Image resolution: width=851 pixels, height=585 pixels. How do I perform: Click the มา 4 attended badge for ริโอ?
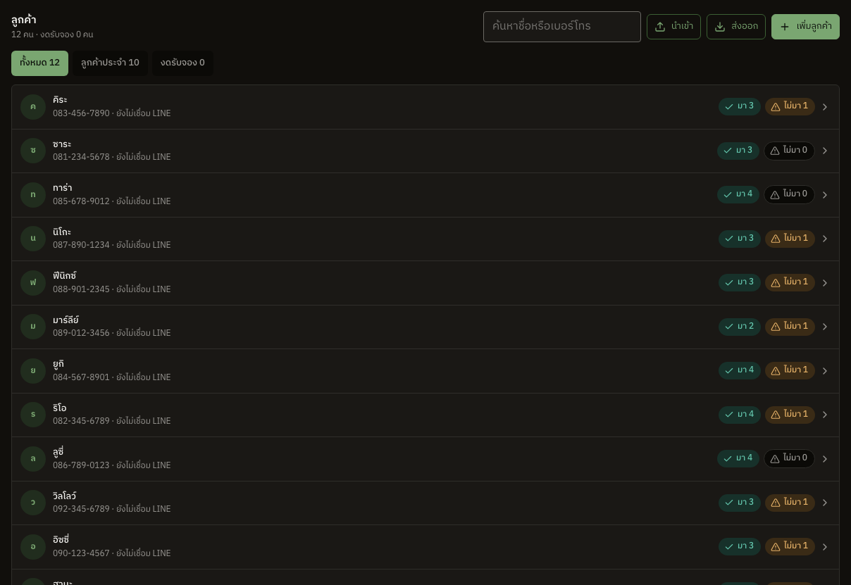tap(740, 415)
